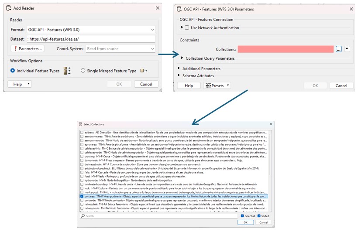Close the Select Collections dialog

click(270, 124)
